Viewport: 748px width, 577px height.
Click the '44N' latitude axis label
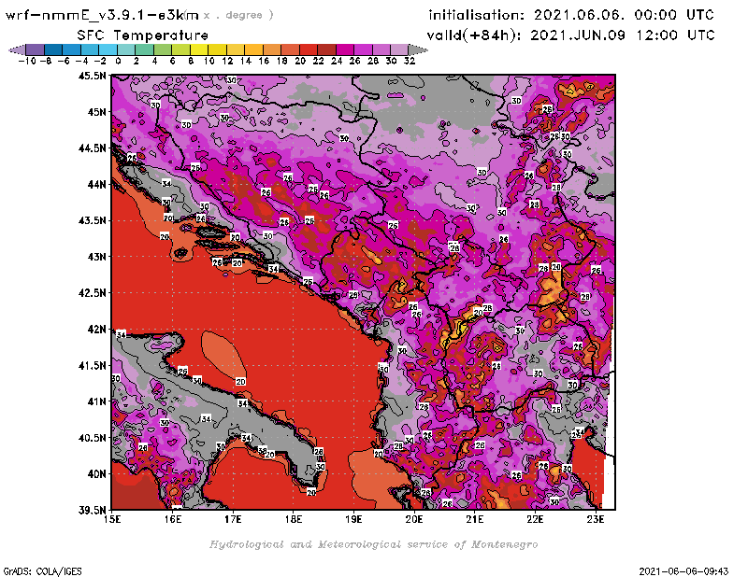tap(96, 184)
